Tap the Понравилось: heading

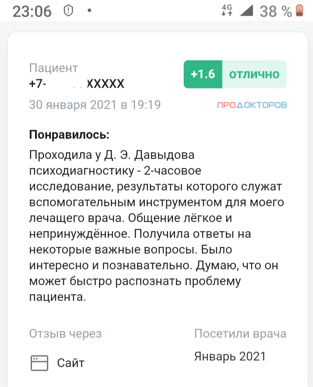click(x=69, y=135)
